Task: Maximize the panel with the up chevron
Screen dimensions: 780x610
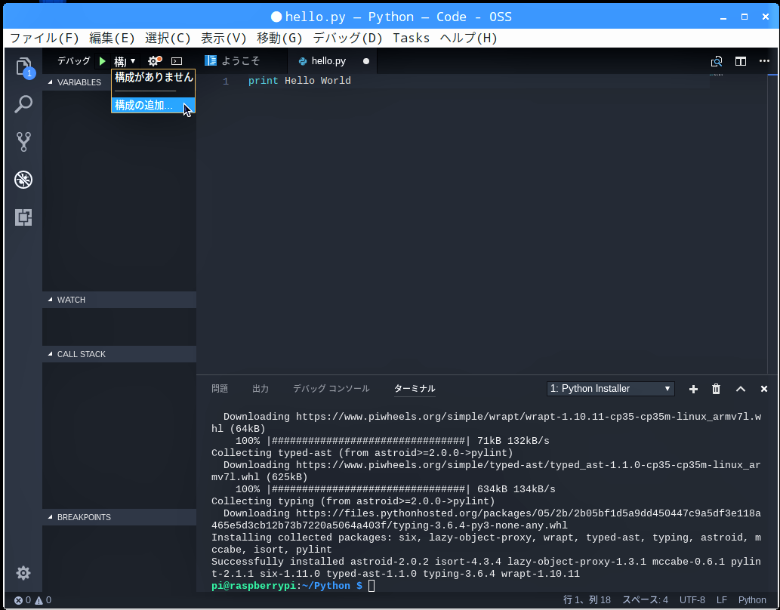Action: pyautogui.click(x=741, y=389)
